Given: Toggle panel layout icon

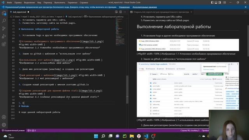Looking at the screenshot, I should click(x=216, y=3).
